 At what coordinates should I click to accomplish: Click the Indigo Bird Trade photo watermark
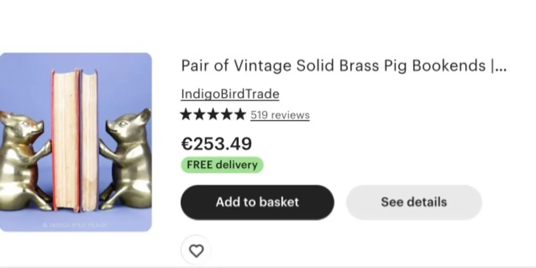pyautogui.click(x=75, y=225)
